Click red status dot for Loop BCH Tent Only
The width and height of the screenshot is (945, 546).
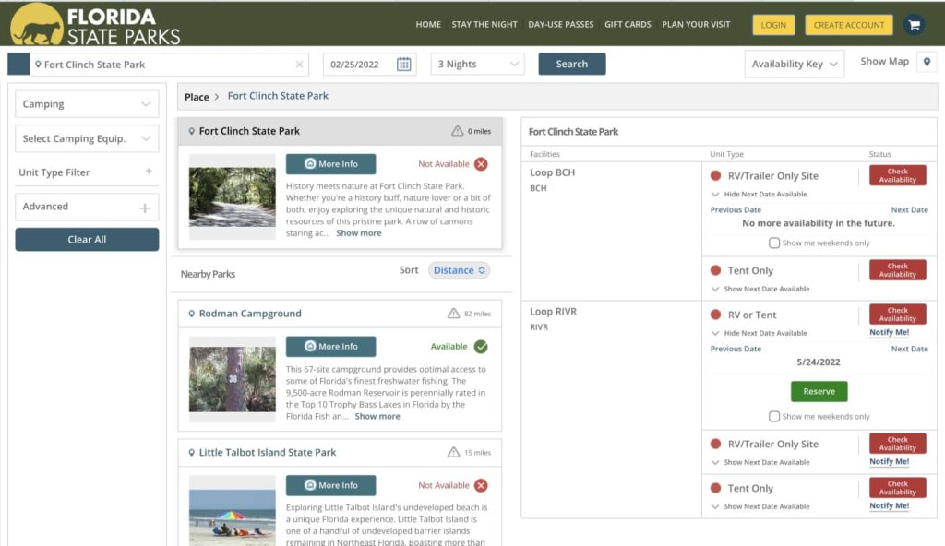tap(715, 270)
